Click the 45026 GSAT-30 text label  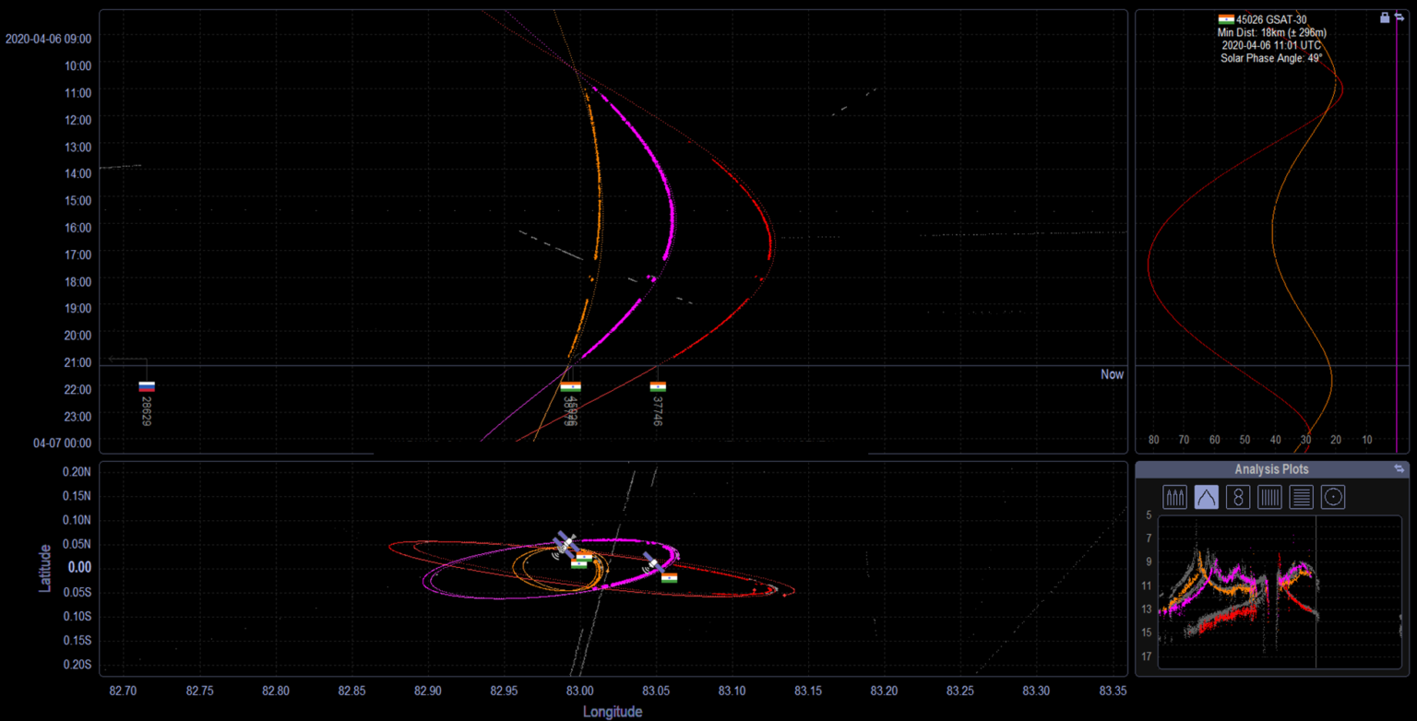click(x=1273, y=18)
